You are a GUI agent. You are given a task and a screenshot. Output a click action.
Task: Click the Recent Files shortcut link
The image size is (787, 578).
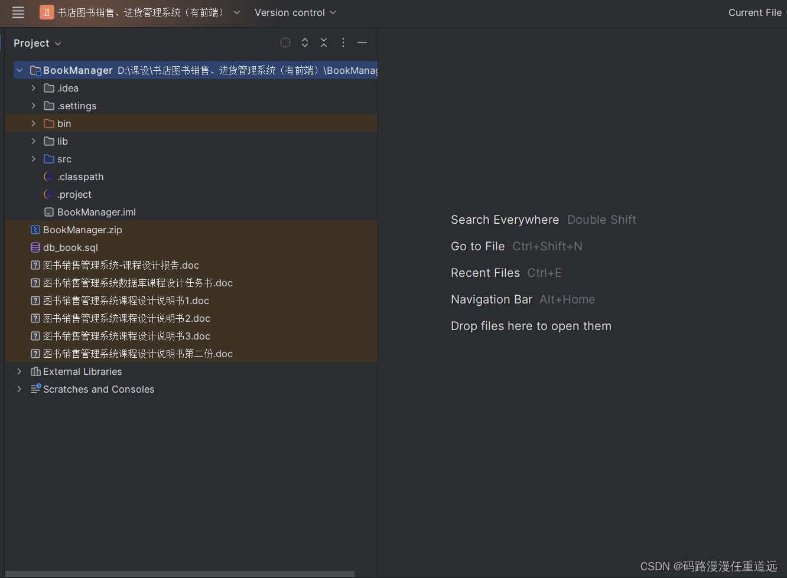485,273
